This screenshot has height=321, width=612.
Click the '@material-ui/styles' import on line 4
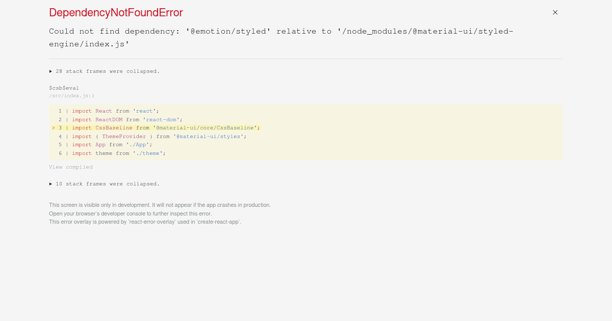[211, 136]
